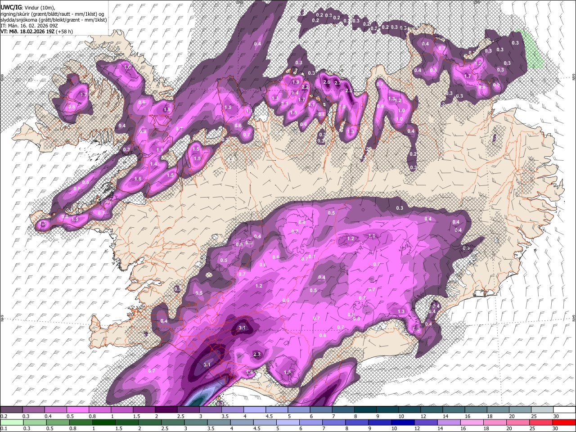Pick the 4.5 swatch in lower legend row

pos(265,422)
